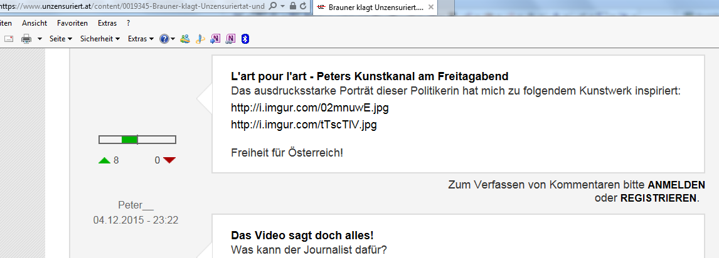Click the padlock security icon in address bar

[293, 6]
